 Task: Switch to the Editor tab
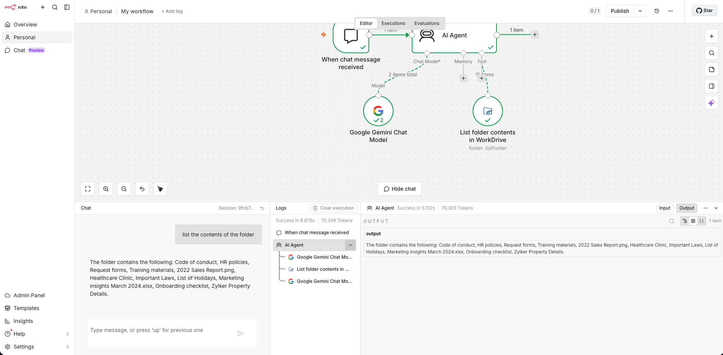tap(366, 23)
